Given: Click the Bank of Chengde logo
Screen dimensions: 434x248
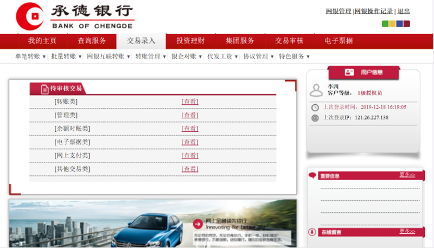Looking at the screenshot, I should point(75,16).
